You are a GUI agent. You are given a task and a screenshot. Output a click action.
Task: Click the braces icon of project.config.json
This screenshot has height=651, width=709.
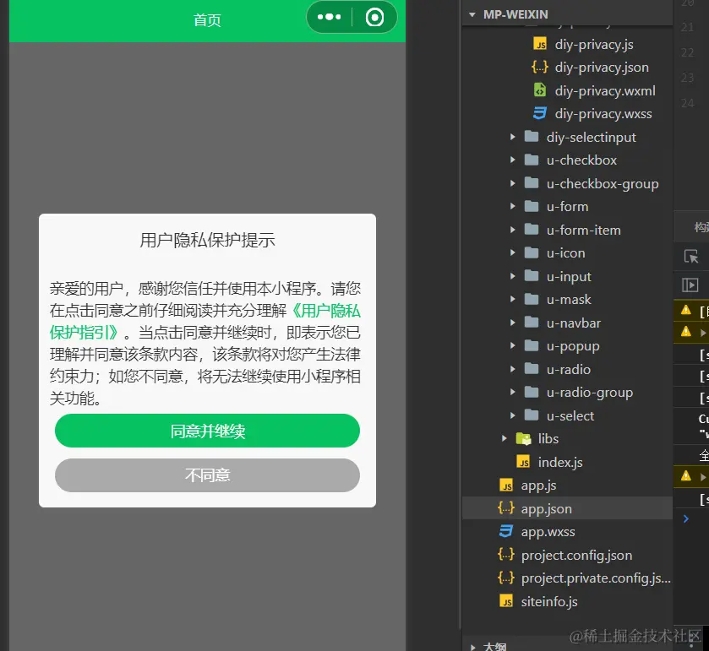pos(506,555)
